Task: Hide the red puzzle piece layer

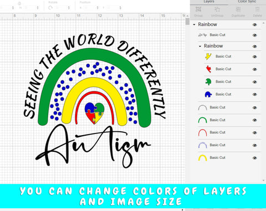Action: [255, 69]
